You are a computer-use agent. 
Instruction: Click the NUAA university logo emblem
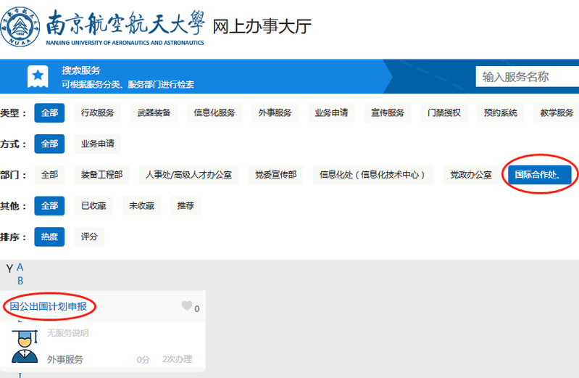[21, 27]
